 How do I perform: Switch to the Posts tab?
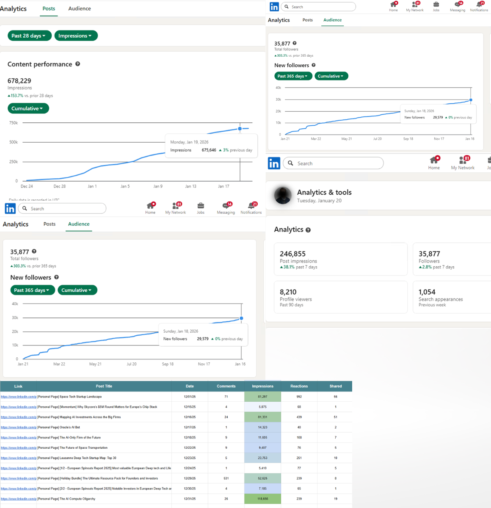point(49,8)
